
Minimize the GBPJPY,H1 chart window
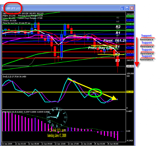pyautogui.click(x=122, y=8)
